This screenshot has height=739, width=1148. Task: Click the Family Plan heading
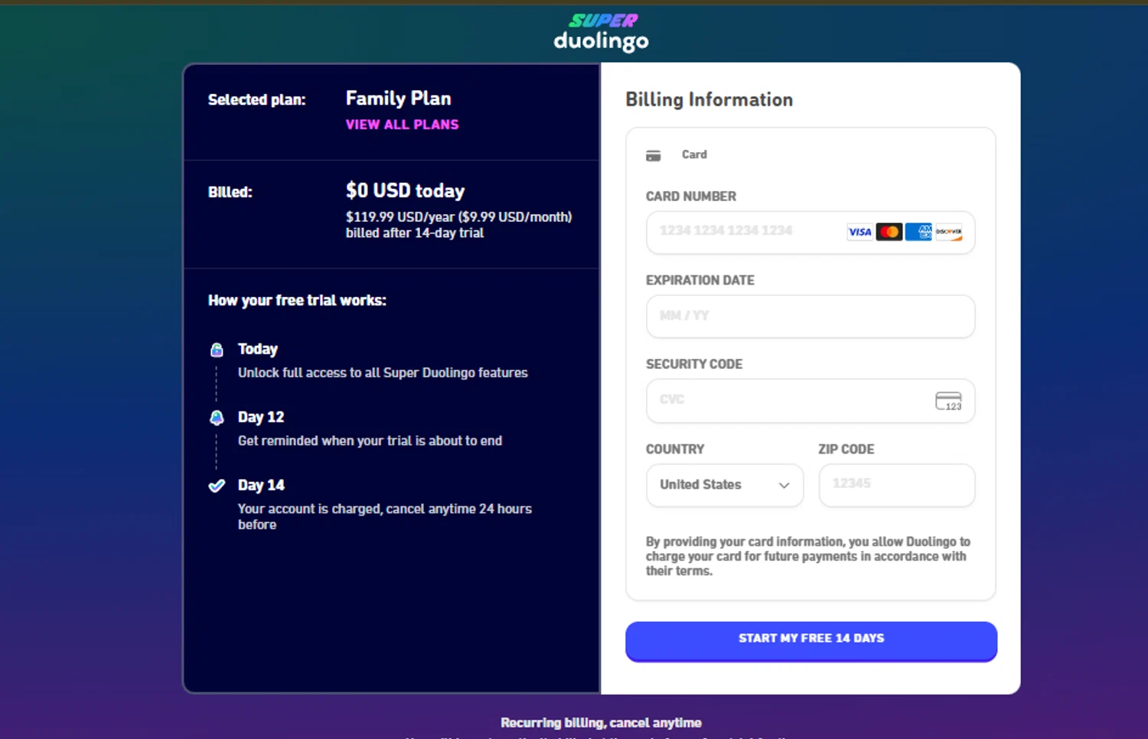point(398,99)
